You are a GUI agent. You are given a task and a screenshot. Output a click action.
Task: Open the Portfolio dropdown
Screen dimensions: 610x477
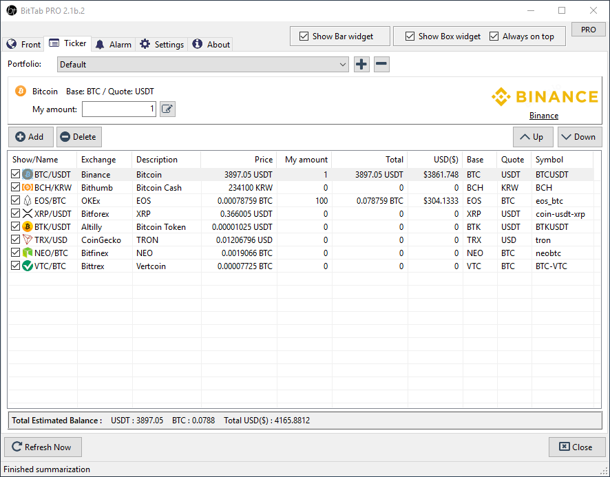click(343, 63)
